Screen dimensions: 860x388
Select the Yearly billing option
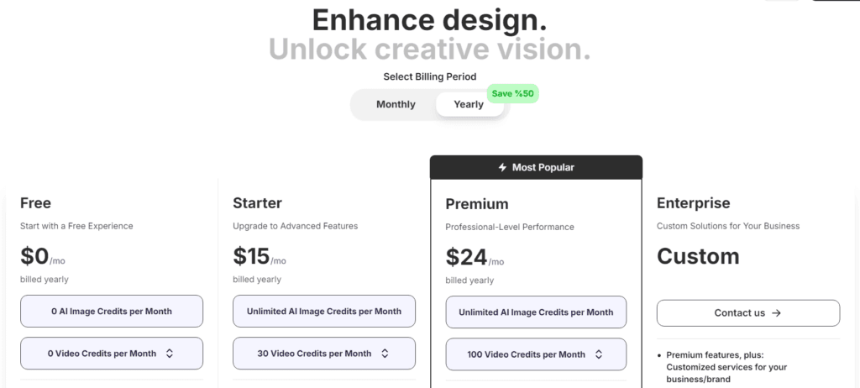(x=469, y=104)
